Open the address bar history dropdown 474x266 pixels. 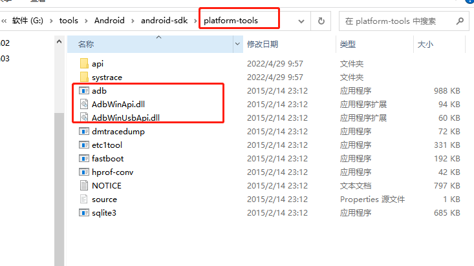(301, 21)
